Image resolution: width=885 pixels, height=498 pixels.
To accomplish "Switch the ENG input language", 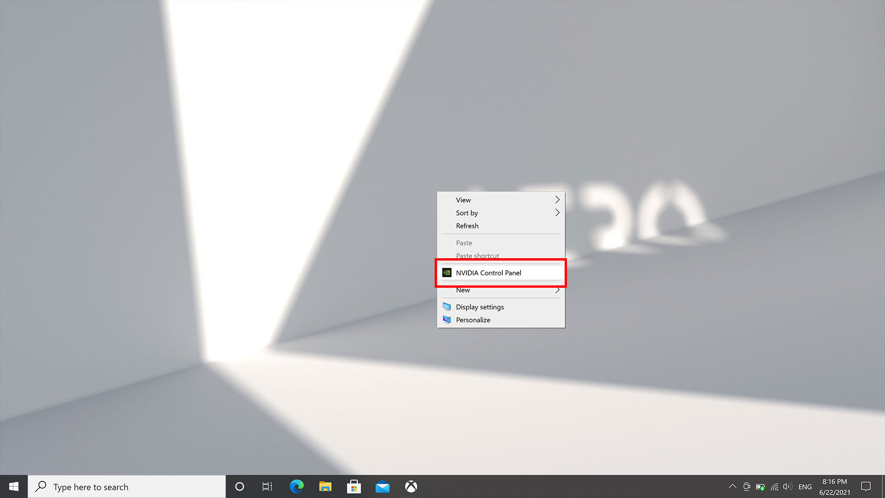I will (805, 487).
